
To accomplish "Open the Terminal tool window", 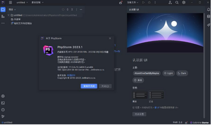I will tap(3, 103).
